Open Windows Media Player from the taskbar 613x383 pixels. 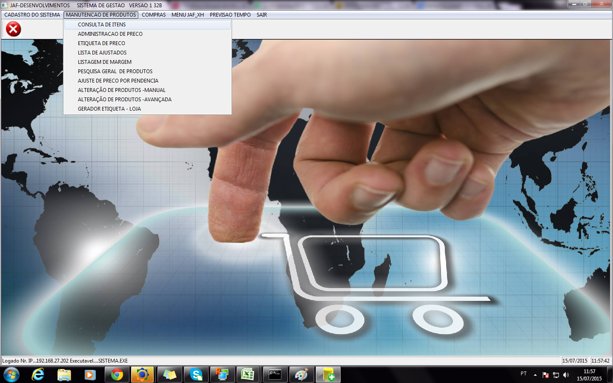[90, 375]
